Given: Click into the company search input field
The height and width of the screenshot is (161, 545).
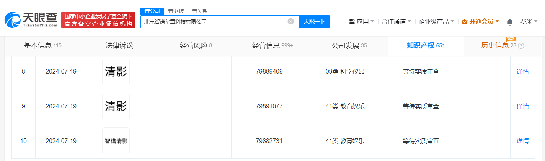Looking at the screenshot, I should tap(214, 22).
